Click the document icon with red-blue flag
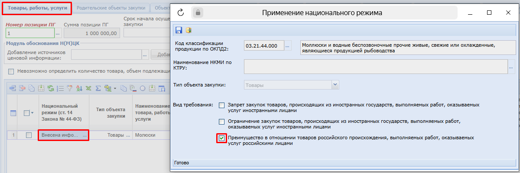This screenshot has height=173, width=520. [133, 88]
